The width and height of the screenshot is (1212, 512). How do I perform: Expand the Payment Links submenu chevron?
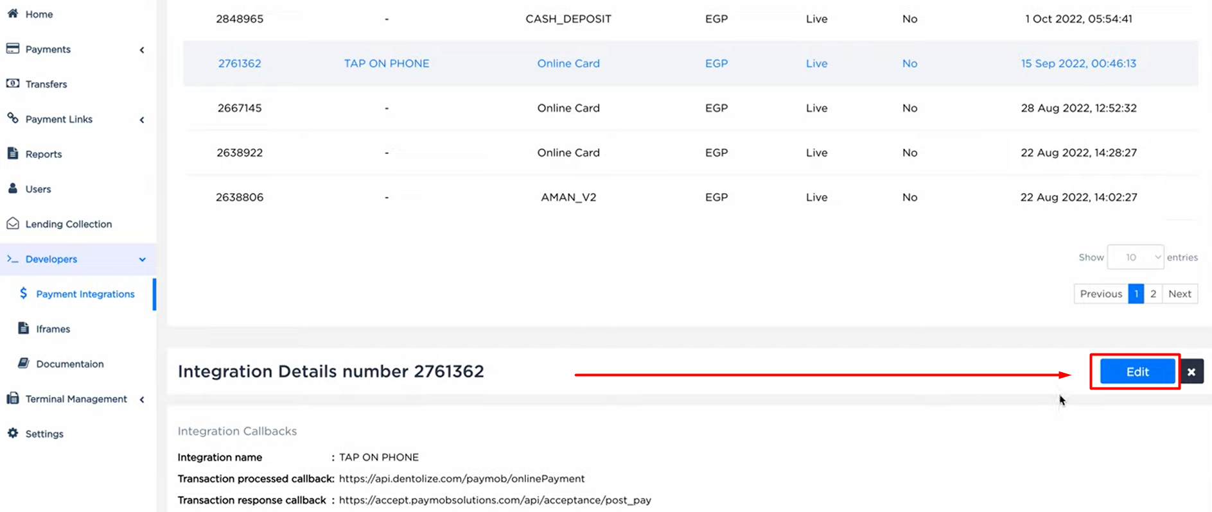142,119
